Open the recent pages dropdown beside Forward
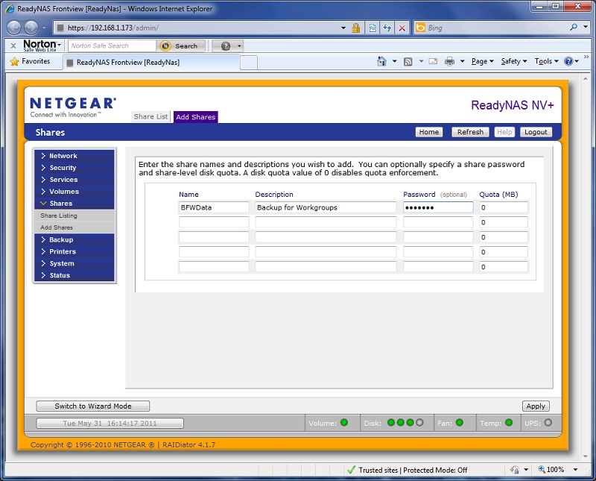The width and height of the screenshot is (596, 481). tap(44, 28)
